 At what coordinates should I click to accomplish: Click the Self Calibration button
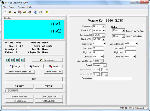click(x=49, y=101)
